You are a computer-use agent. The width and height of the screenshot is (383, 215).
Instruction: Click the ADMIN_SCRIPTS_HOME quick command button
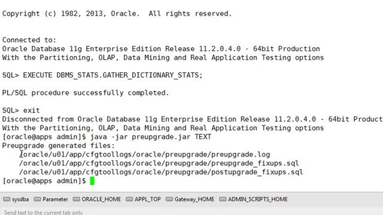pyautogui.click(x=254, y=199)
